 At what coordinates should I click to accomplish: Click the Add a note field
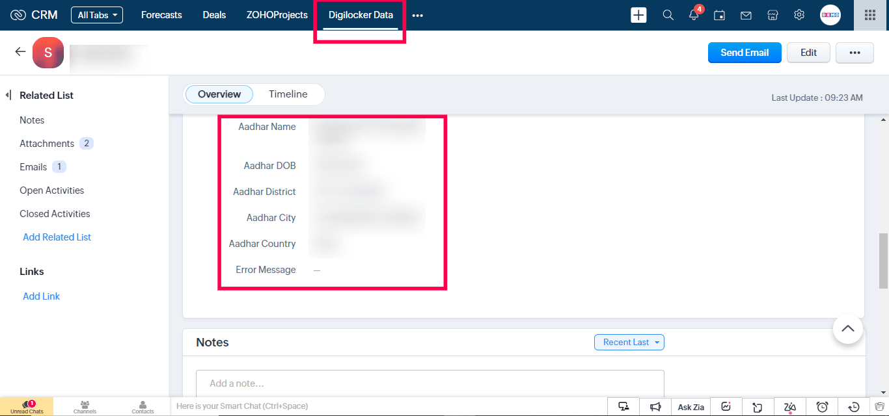(430, 383)
